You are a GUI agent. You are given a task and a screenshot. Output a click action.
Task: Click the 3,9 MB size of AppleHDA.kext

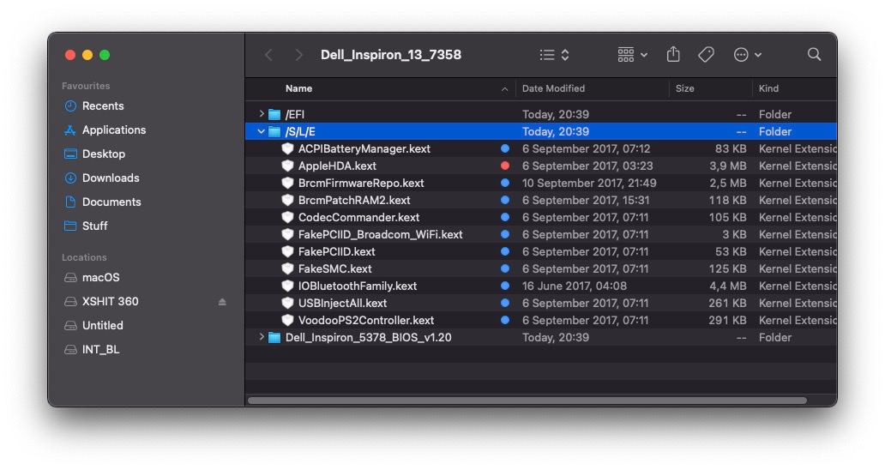click(x=727, y=166)
